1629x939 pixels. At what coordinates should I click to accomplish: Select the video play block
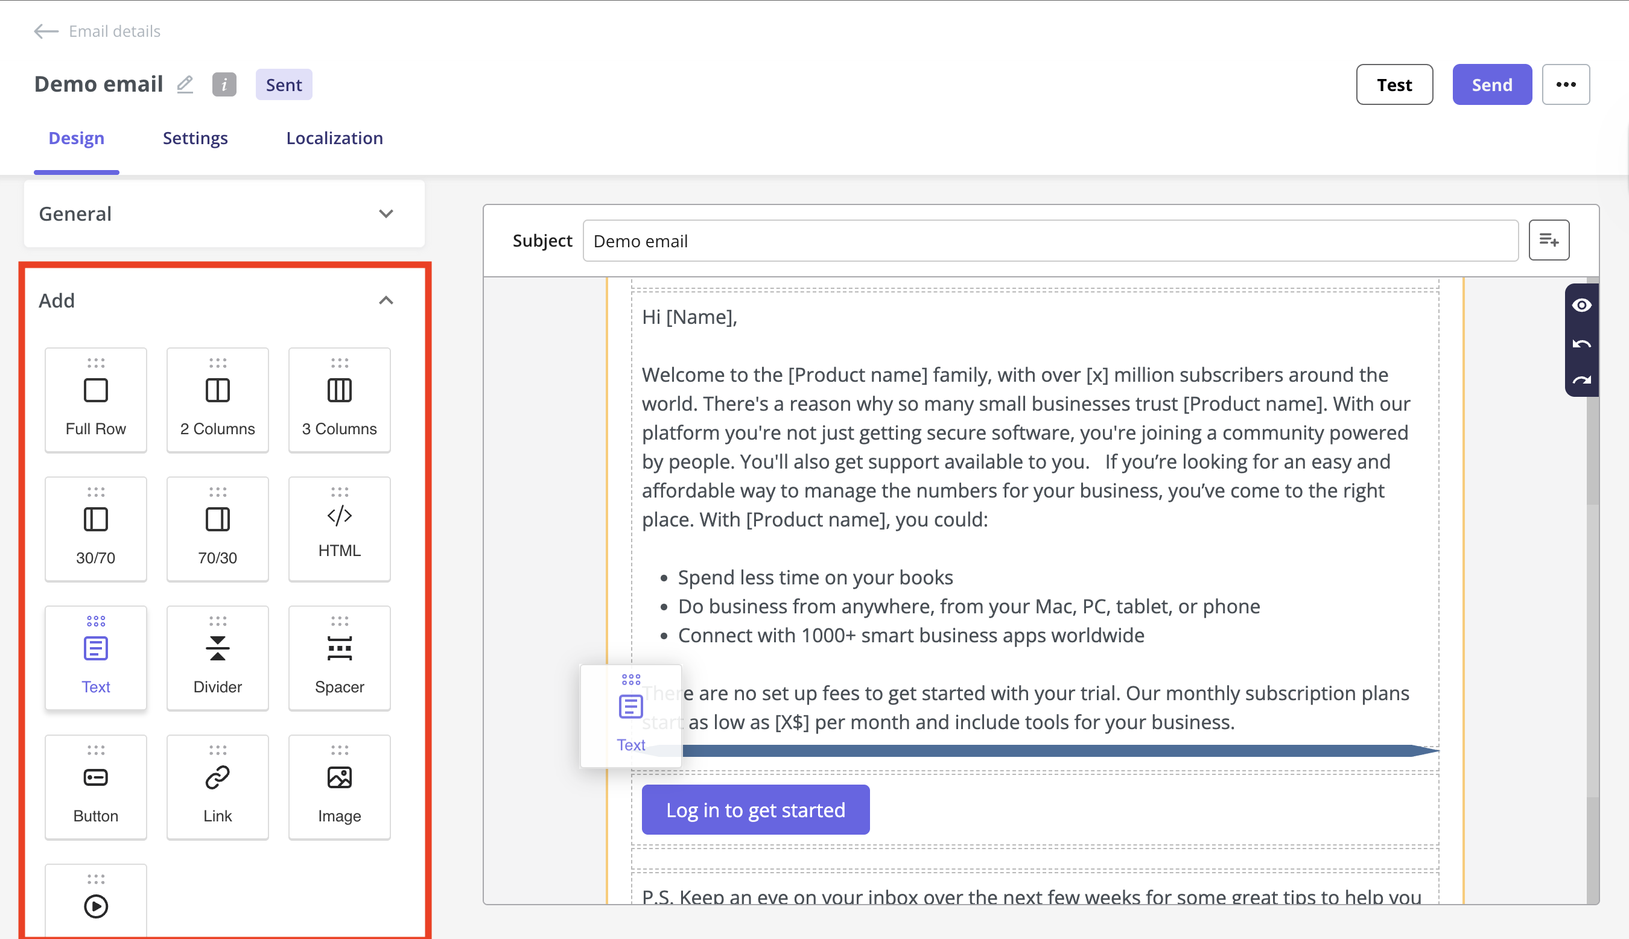(95, 902)
